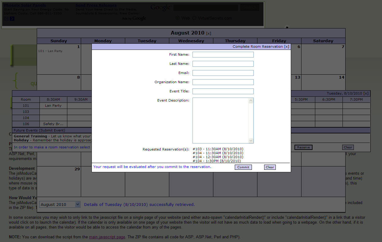Open the Send Press Releases ad link
The image size is (382, 242).
tap(96, 5)
